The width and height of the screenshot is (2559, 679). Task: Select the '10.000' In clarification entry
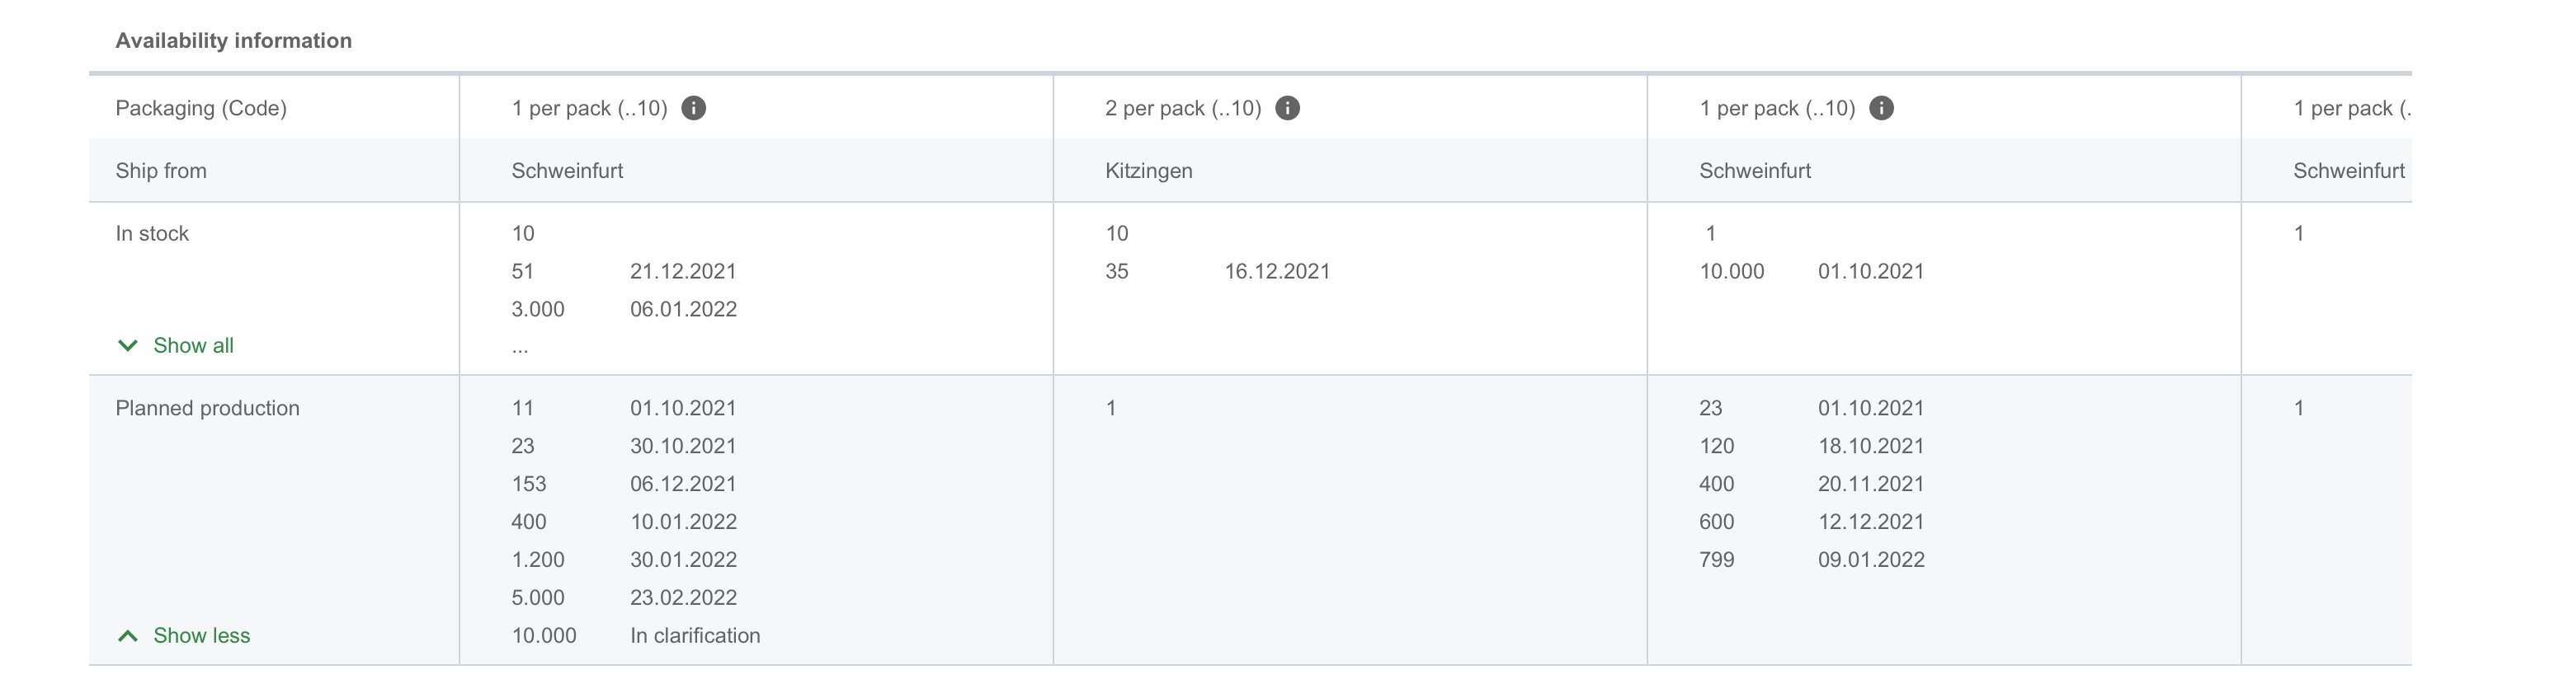tap(544, 635)
